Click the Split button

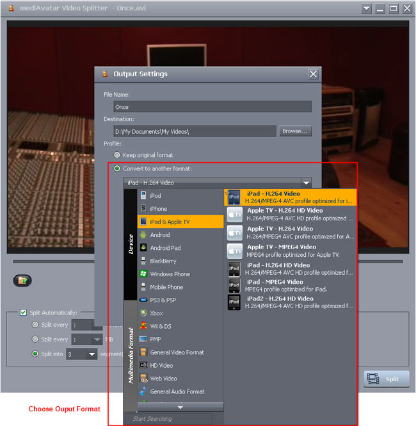(x=386, y=379)
